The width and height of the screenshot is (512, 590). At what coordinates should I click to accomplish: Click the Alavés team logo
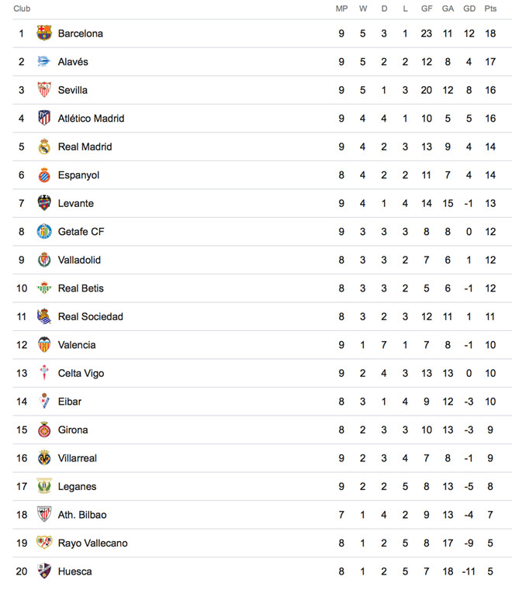[x=44, y=62]
